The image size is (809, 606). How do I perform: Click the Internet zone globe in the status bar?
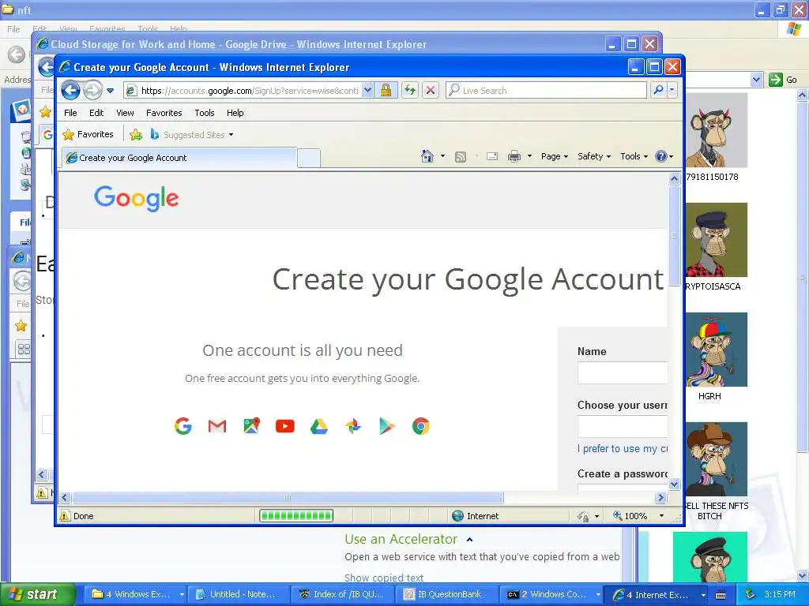tap(457, 516)
